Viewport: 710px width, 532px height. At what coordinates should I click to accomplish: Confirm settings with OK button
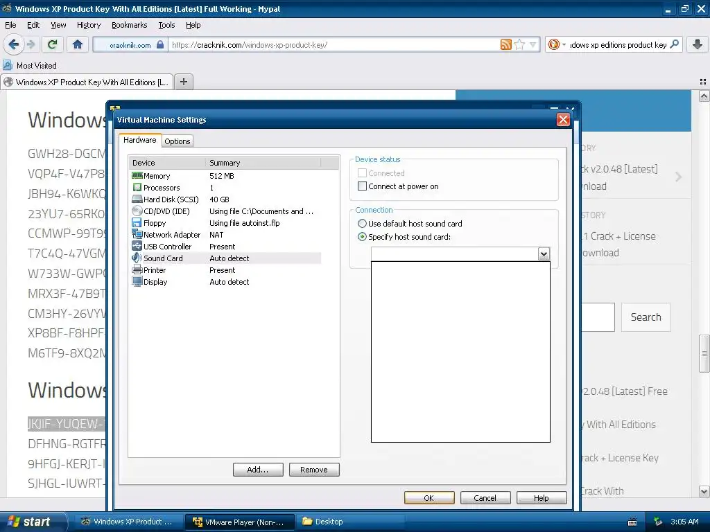(x=428, y=497)
